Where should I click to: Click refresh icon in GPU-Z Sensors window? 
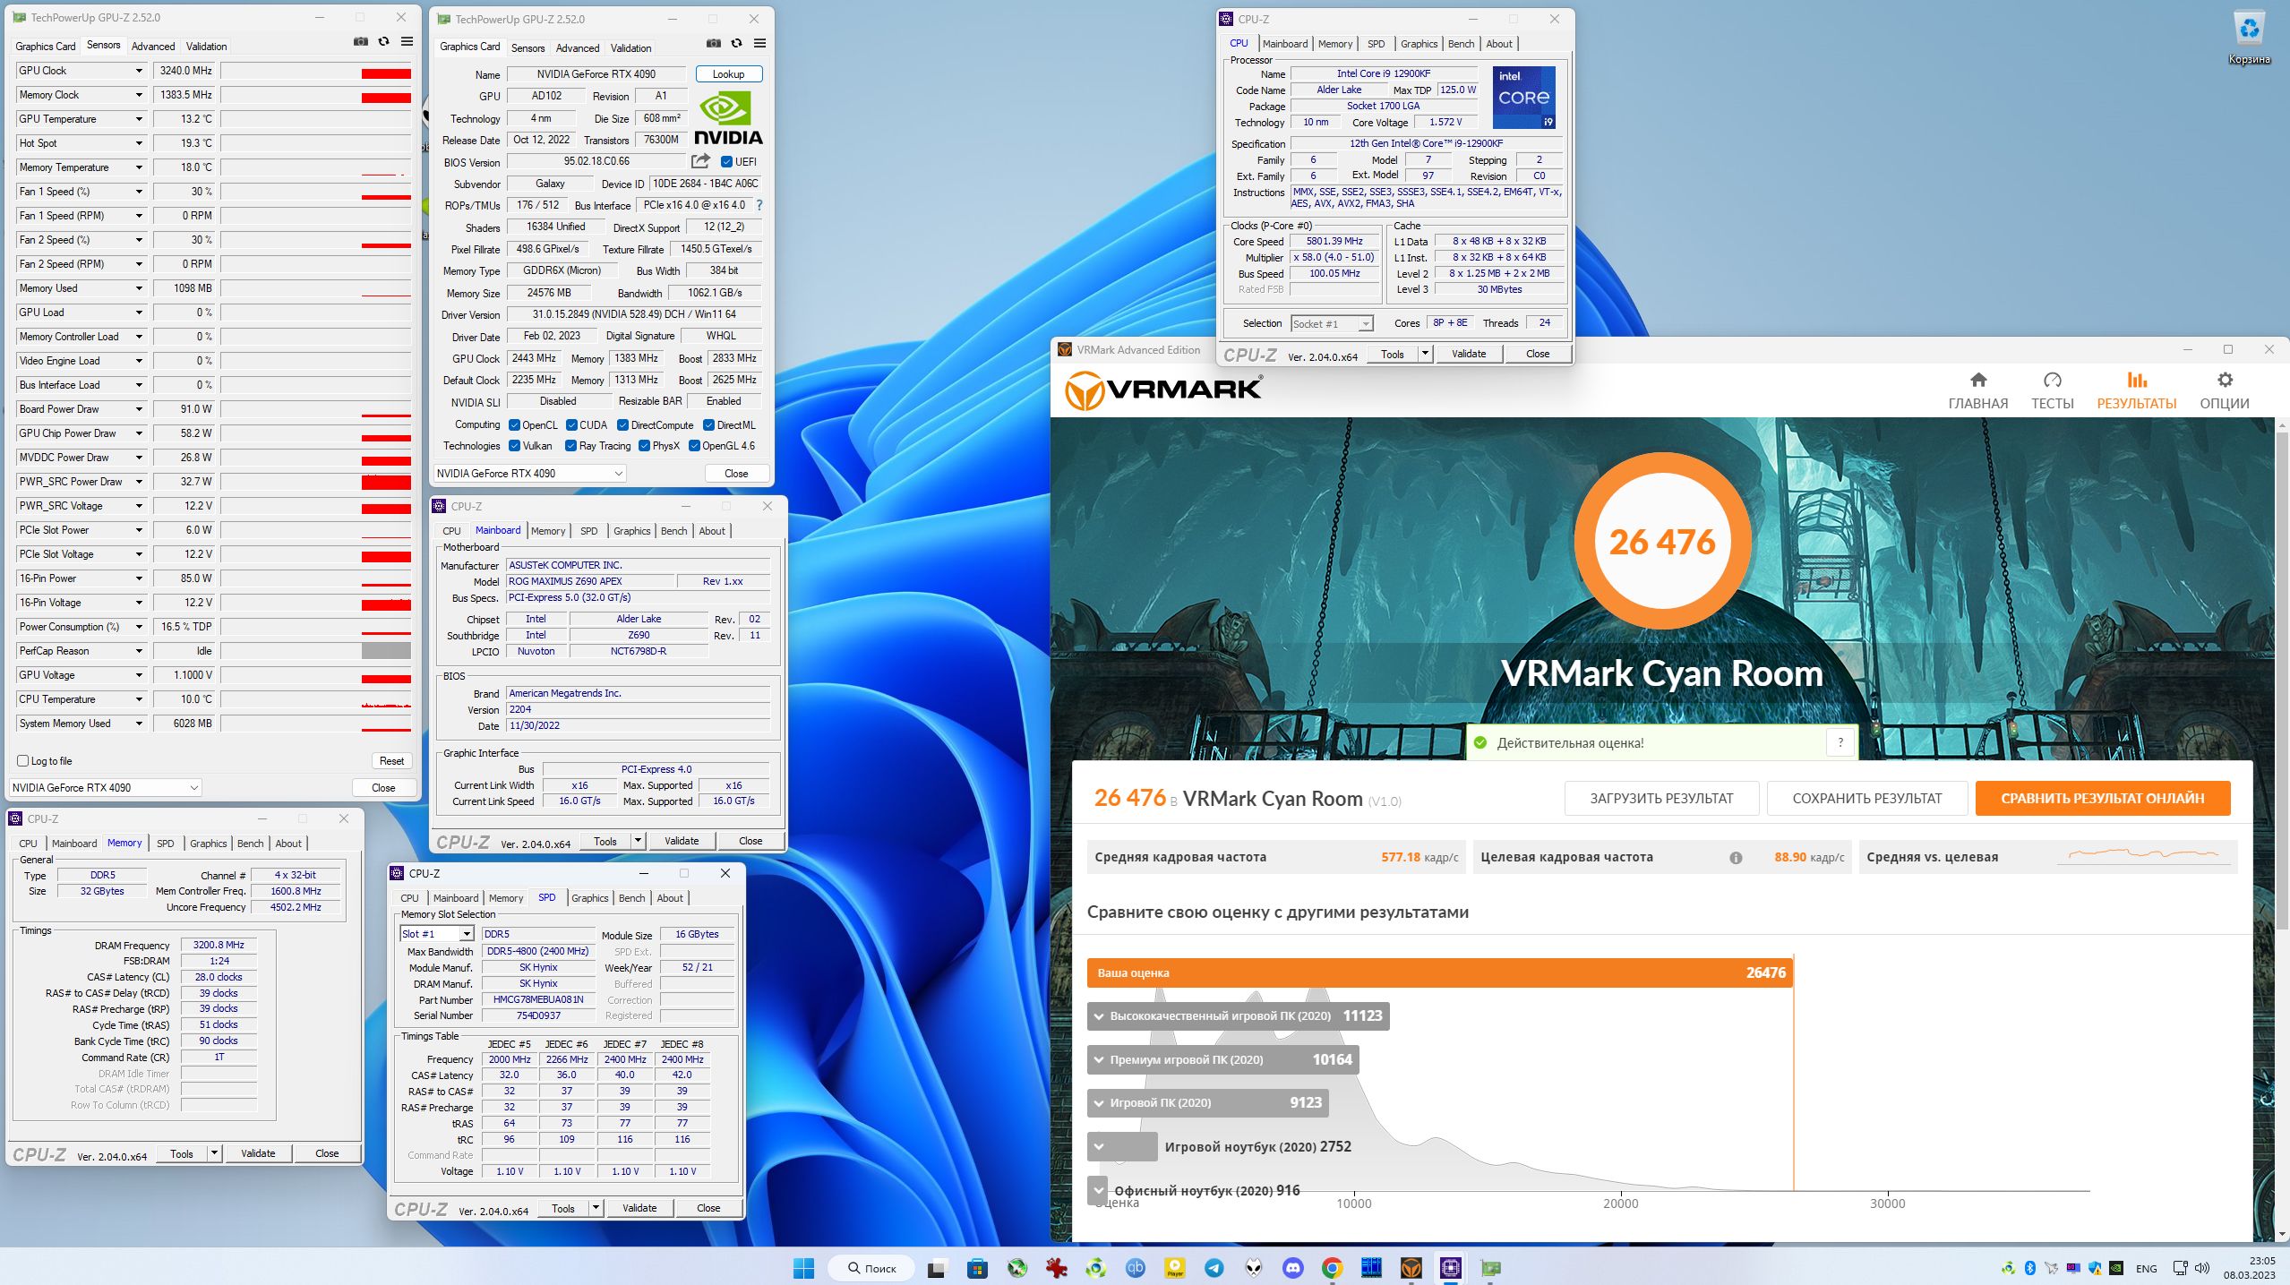coord(383,42)
